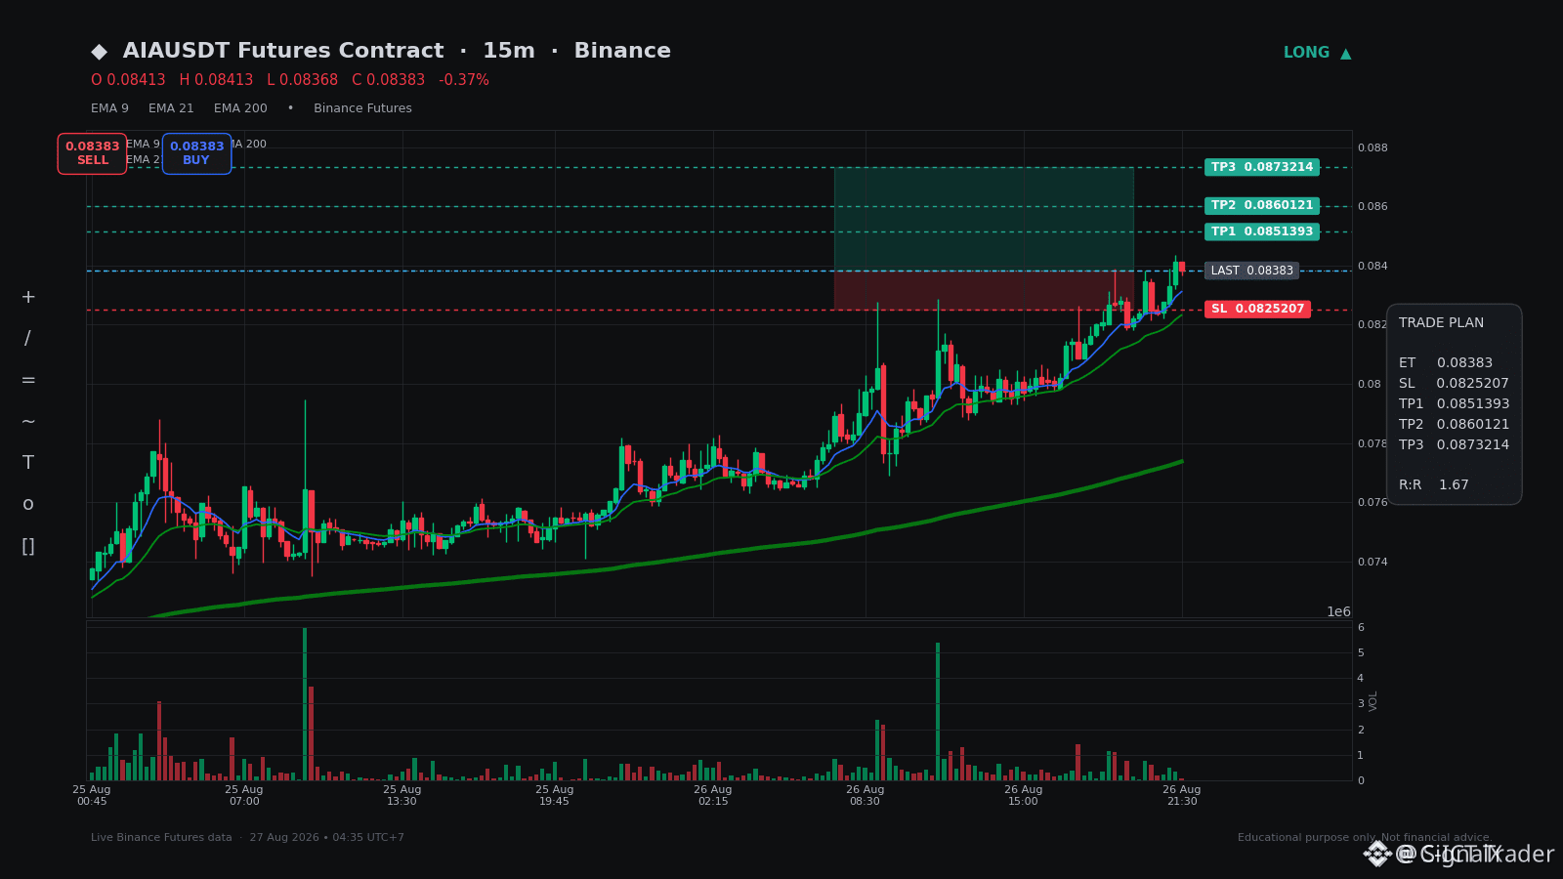Click the open price O 0.08413
The width and height of the screenshot is (1563, 879).
pos(128,80)
